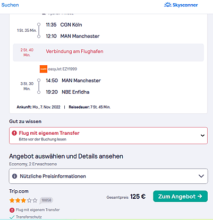Select the 14:50 MAN Manchester departure row
This screenshot has width=213, height=220.
click(73, 81)
